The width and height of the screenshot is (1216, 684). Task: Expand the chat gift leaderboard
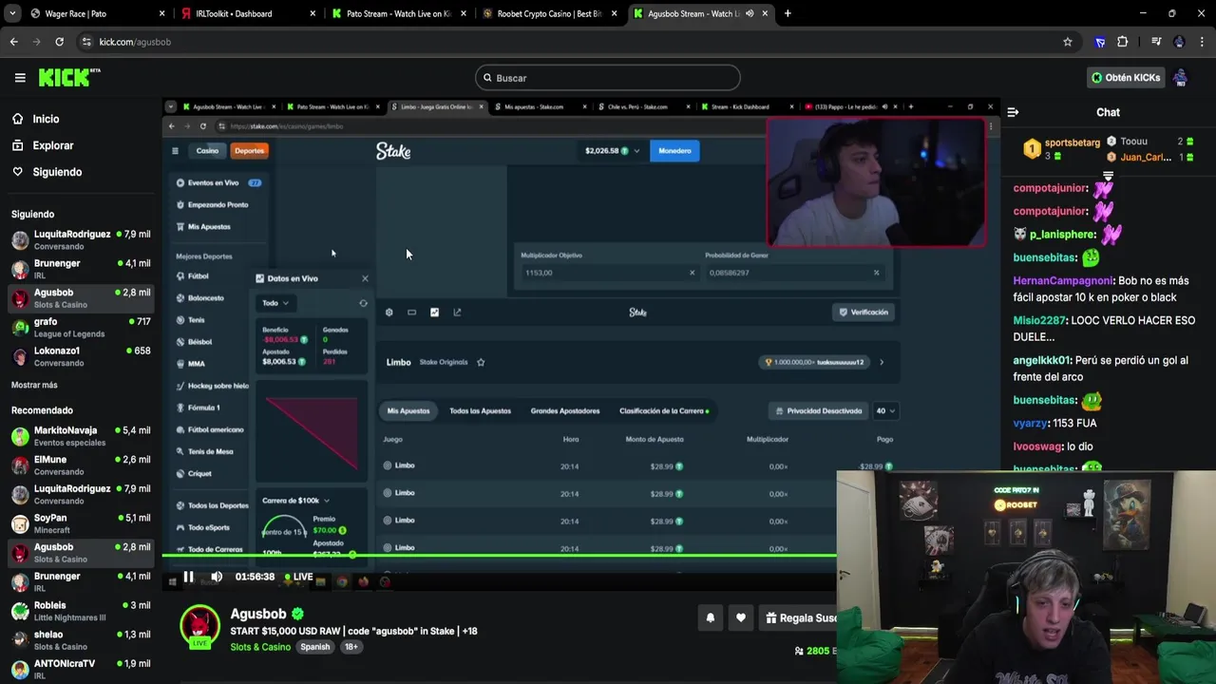click(x=1108, y=177)
